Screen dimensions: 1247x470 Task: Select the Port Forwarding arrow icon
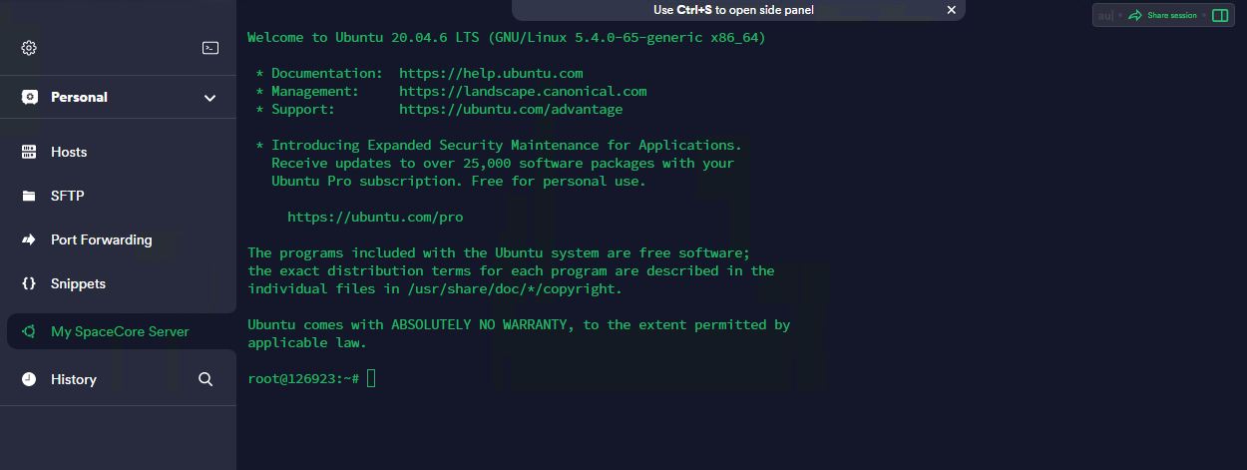pos(29,239)
